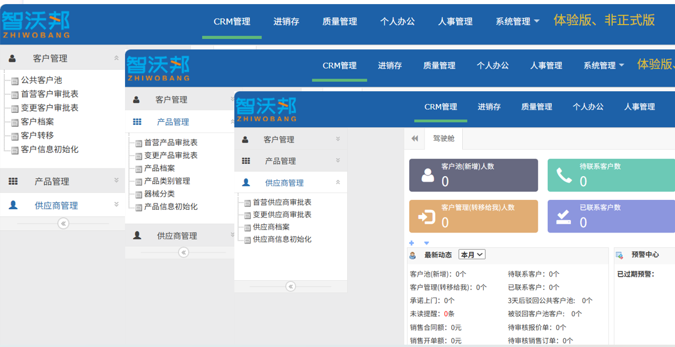
Task: Open the 系统管理 dropdown in the rearmost window
Action: (x=518, y=21)
